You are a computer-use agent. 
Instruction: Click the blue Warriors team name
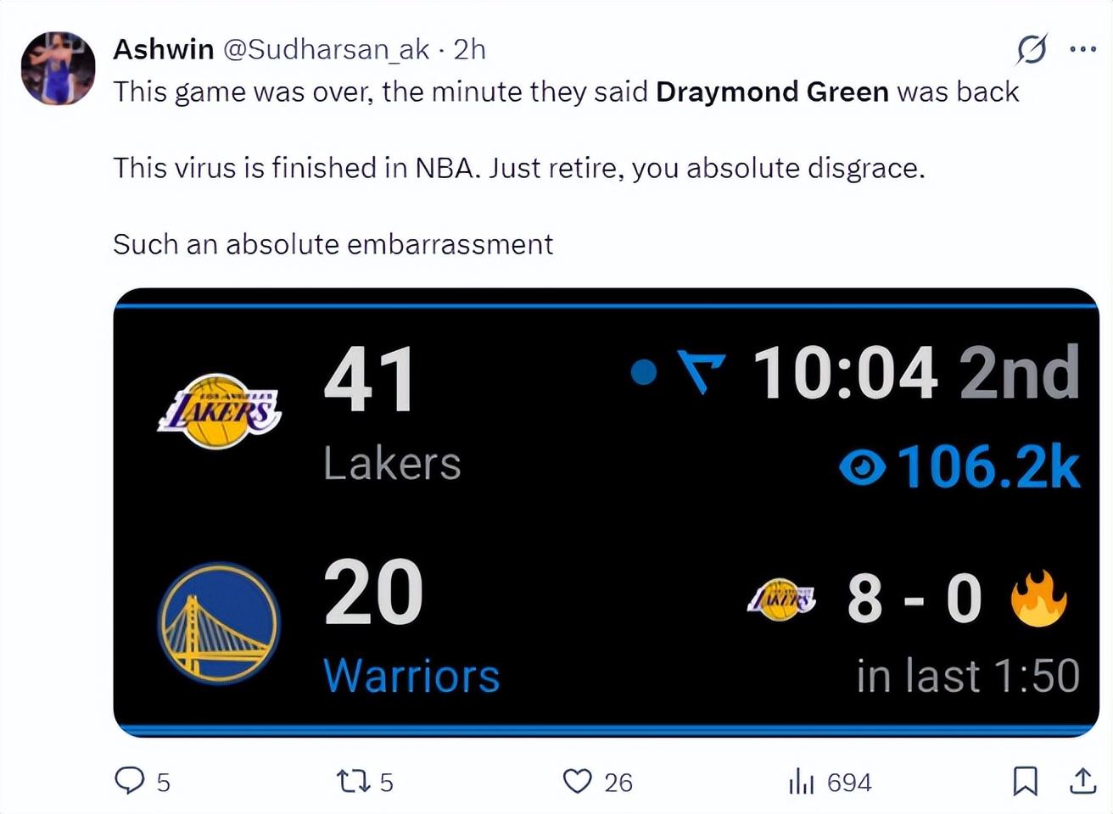pyautogui.click(x=411, y=676)
